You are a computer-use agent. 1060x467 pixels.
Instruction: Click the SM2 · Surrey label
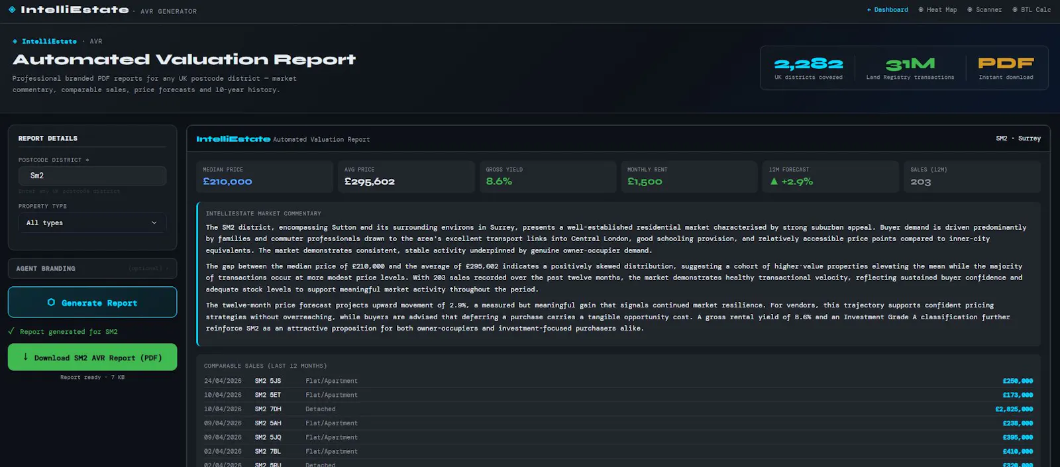(x=1018, y=138)
